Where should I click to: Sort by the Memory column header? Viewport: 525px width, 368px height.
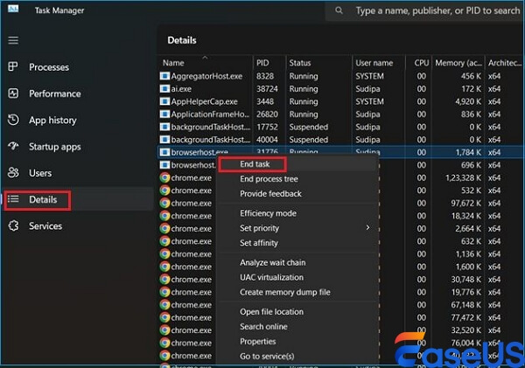coord(458,63)
